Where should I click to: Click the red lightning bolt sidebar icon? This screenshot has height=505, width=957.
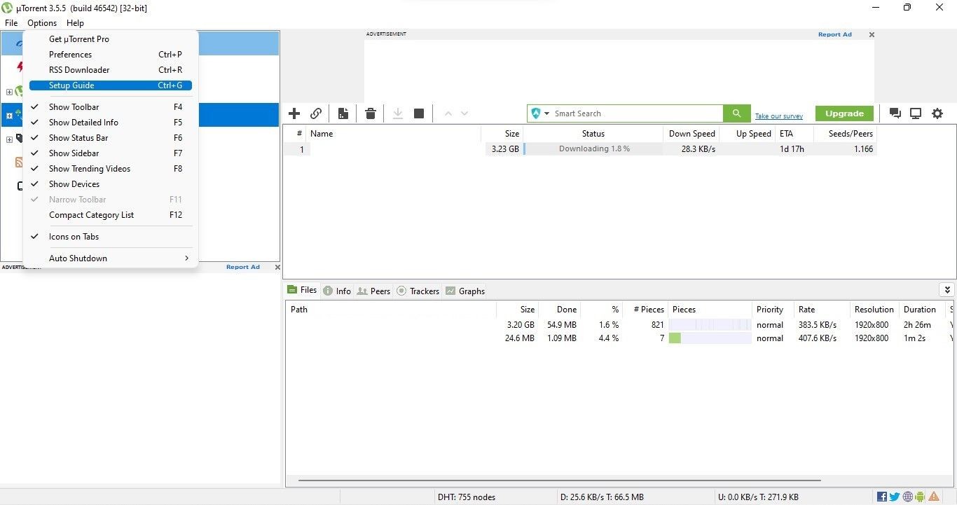(20, 67)
